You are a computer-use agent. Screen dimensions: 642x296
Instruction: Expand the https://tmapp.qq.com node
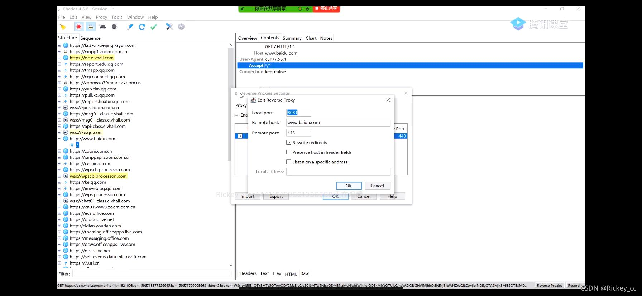coord(59,70)
